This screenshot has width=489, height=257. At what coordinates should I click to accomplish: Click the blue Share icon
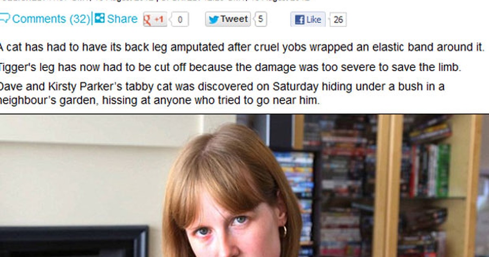(99, 18)
